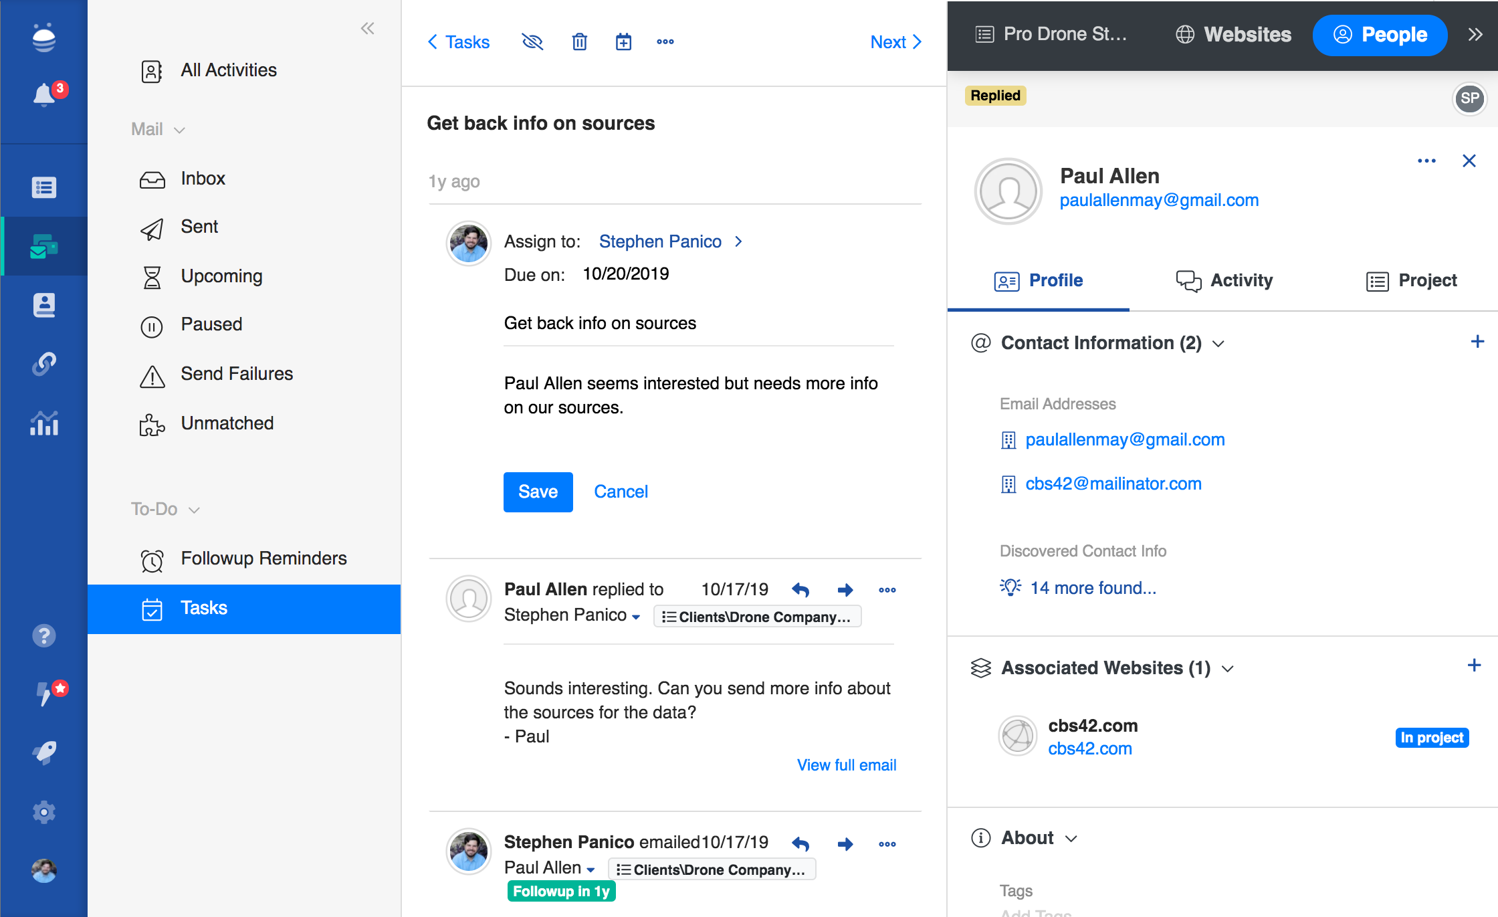Viewport: 1498px width, 917px height.
Task: Close the Paul Allen contact panel
Action: coord(1469,161)
